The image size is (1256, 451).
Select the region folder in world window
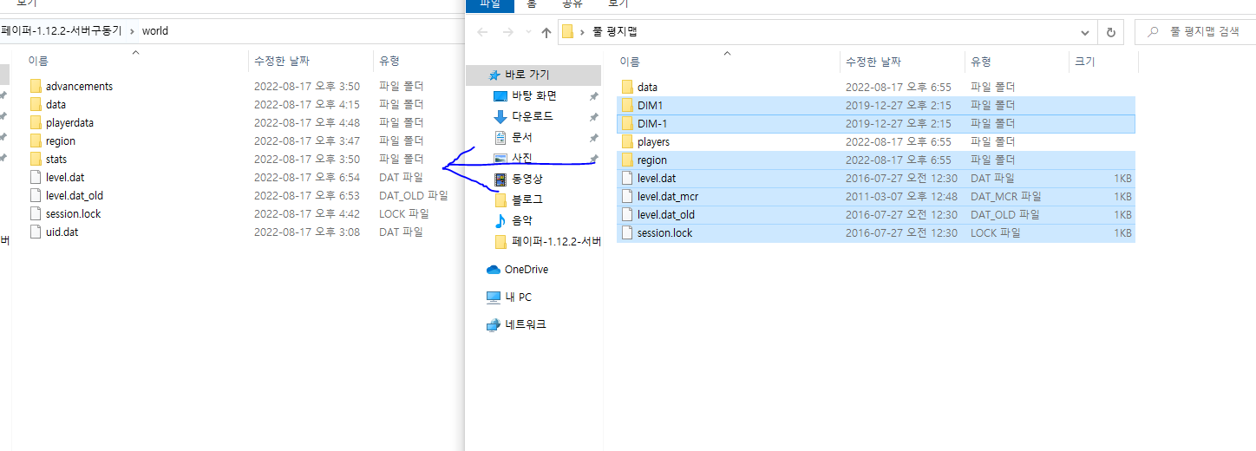click(60, 141)
